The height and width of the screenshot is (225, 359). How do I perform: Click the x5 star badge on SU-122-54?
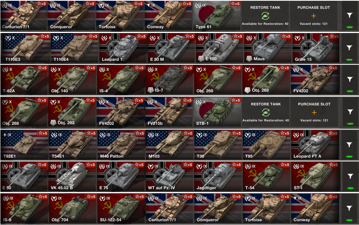point(140,197)
